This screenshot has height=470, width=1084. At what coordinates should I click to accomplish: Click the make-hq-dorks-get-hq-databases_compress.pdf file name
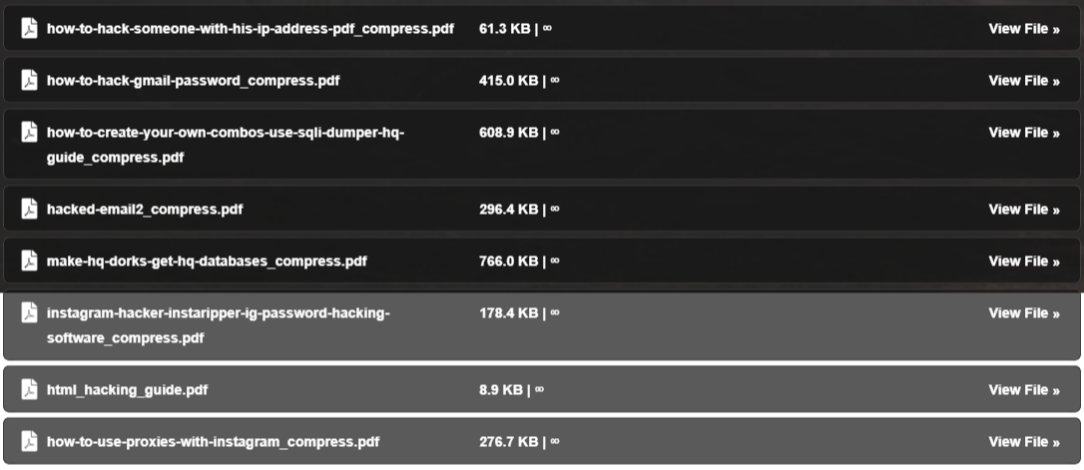[207, 261]
